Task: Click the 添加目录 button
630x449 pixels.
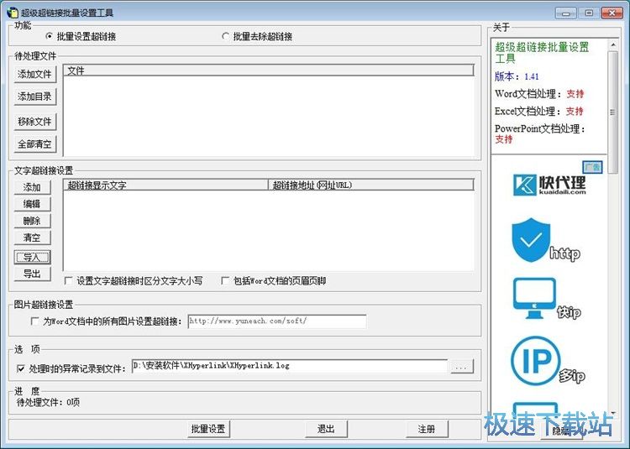Action: [35, 97]
